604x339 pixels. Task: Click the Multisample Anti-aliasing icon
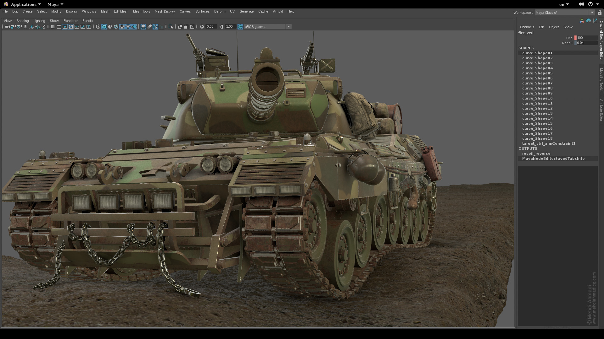(x=155, y=27)
